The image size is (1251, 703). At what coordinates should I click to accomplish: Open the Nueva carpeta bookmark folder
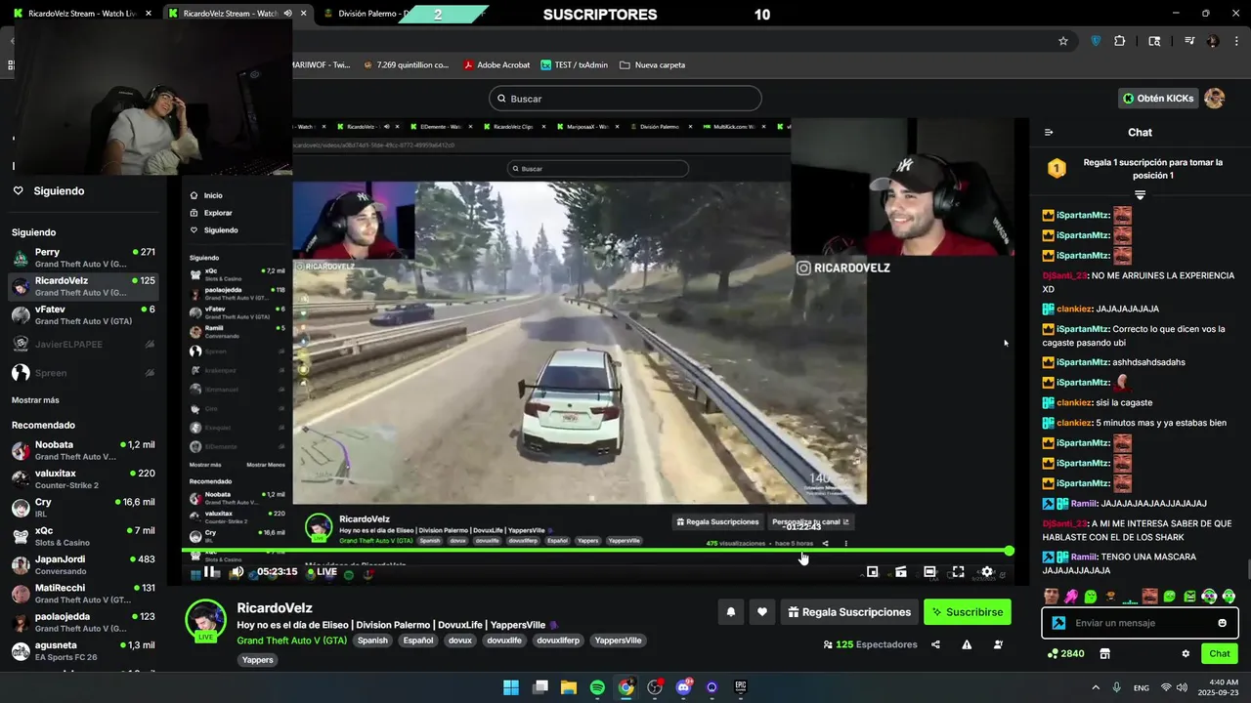[652, 65]
